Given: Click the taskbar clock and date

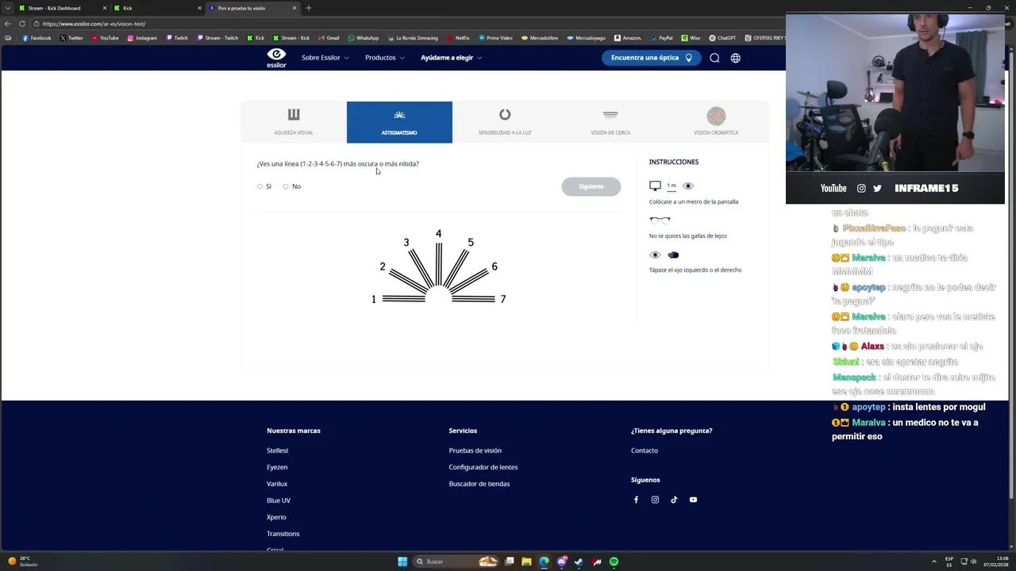Looking at the screenshot, I should tap(996, 561).
